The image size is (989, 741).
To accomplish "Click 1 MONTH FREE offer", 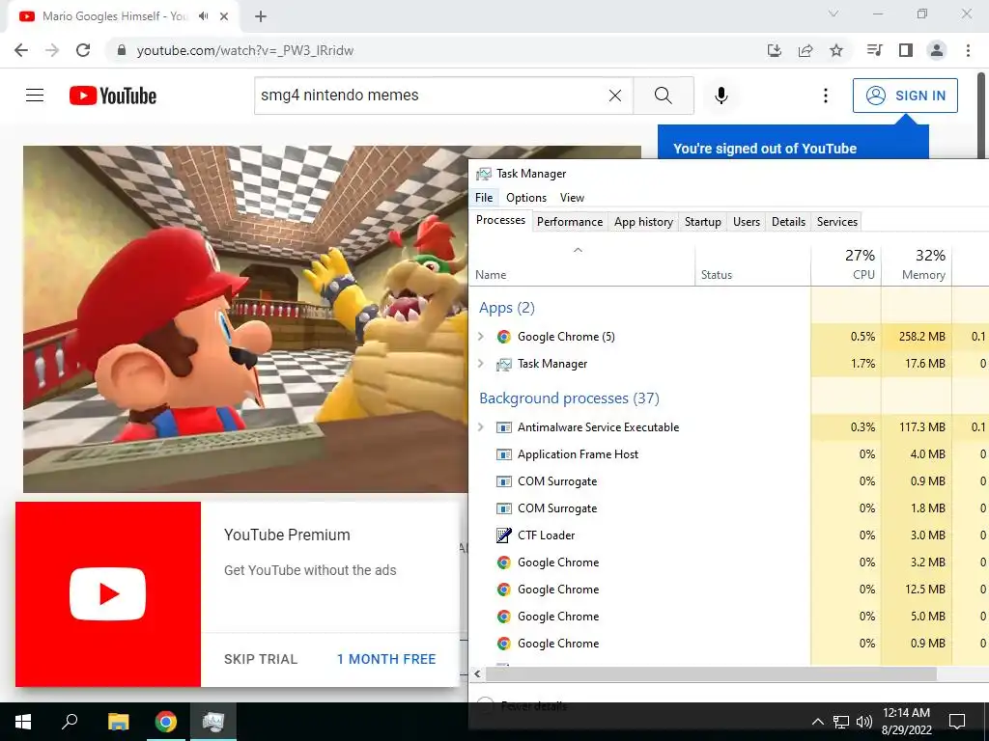I will point(386,659).
